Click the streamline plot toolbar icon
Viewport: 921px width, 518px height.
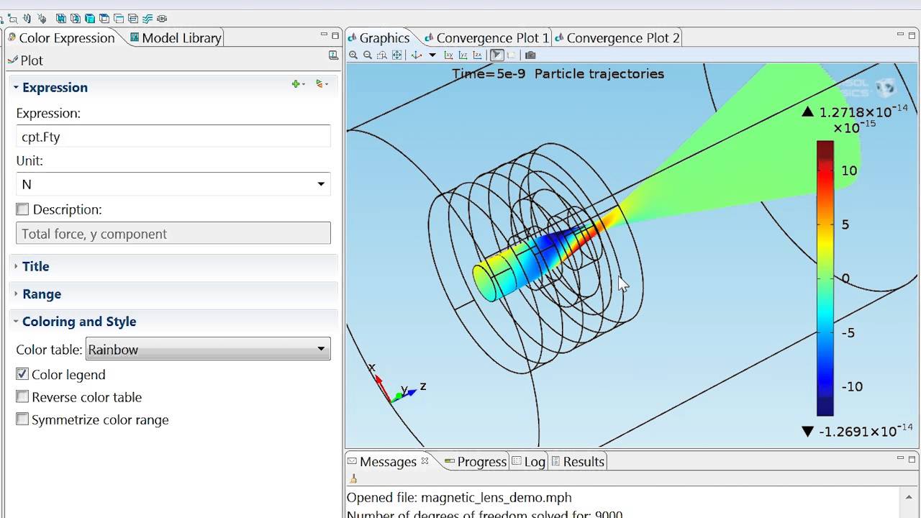coord(148,19)
